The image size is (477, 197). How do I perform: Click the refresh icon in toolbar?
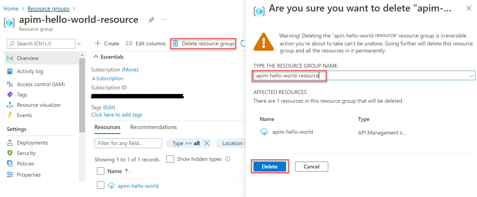click(243, 43)
